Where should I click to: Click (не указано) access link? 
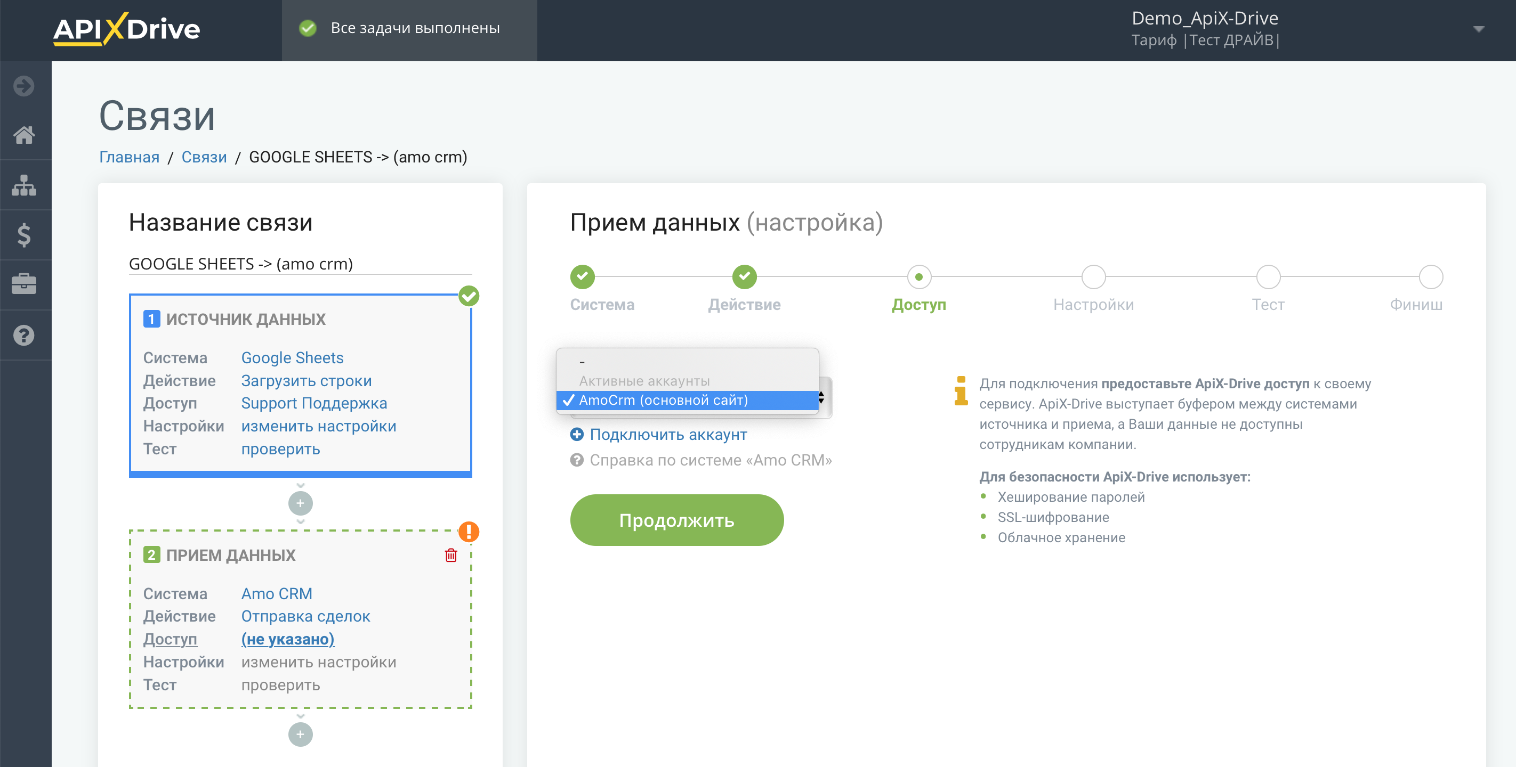coord(287,639)
